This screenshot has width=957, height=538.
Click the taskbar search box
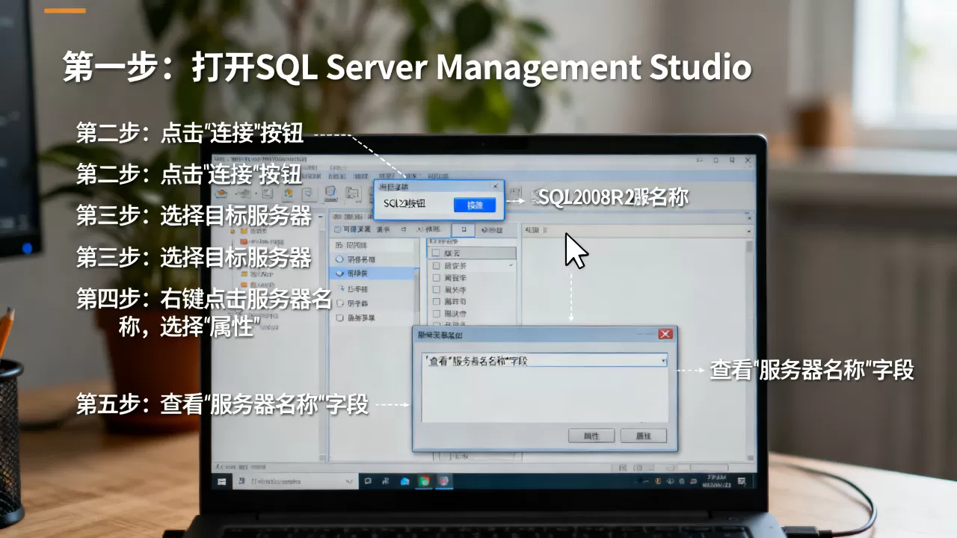point(295,482)
